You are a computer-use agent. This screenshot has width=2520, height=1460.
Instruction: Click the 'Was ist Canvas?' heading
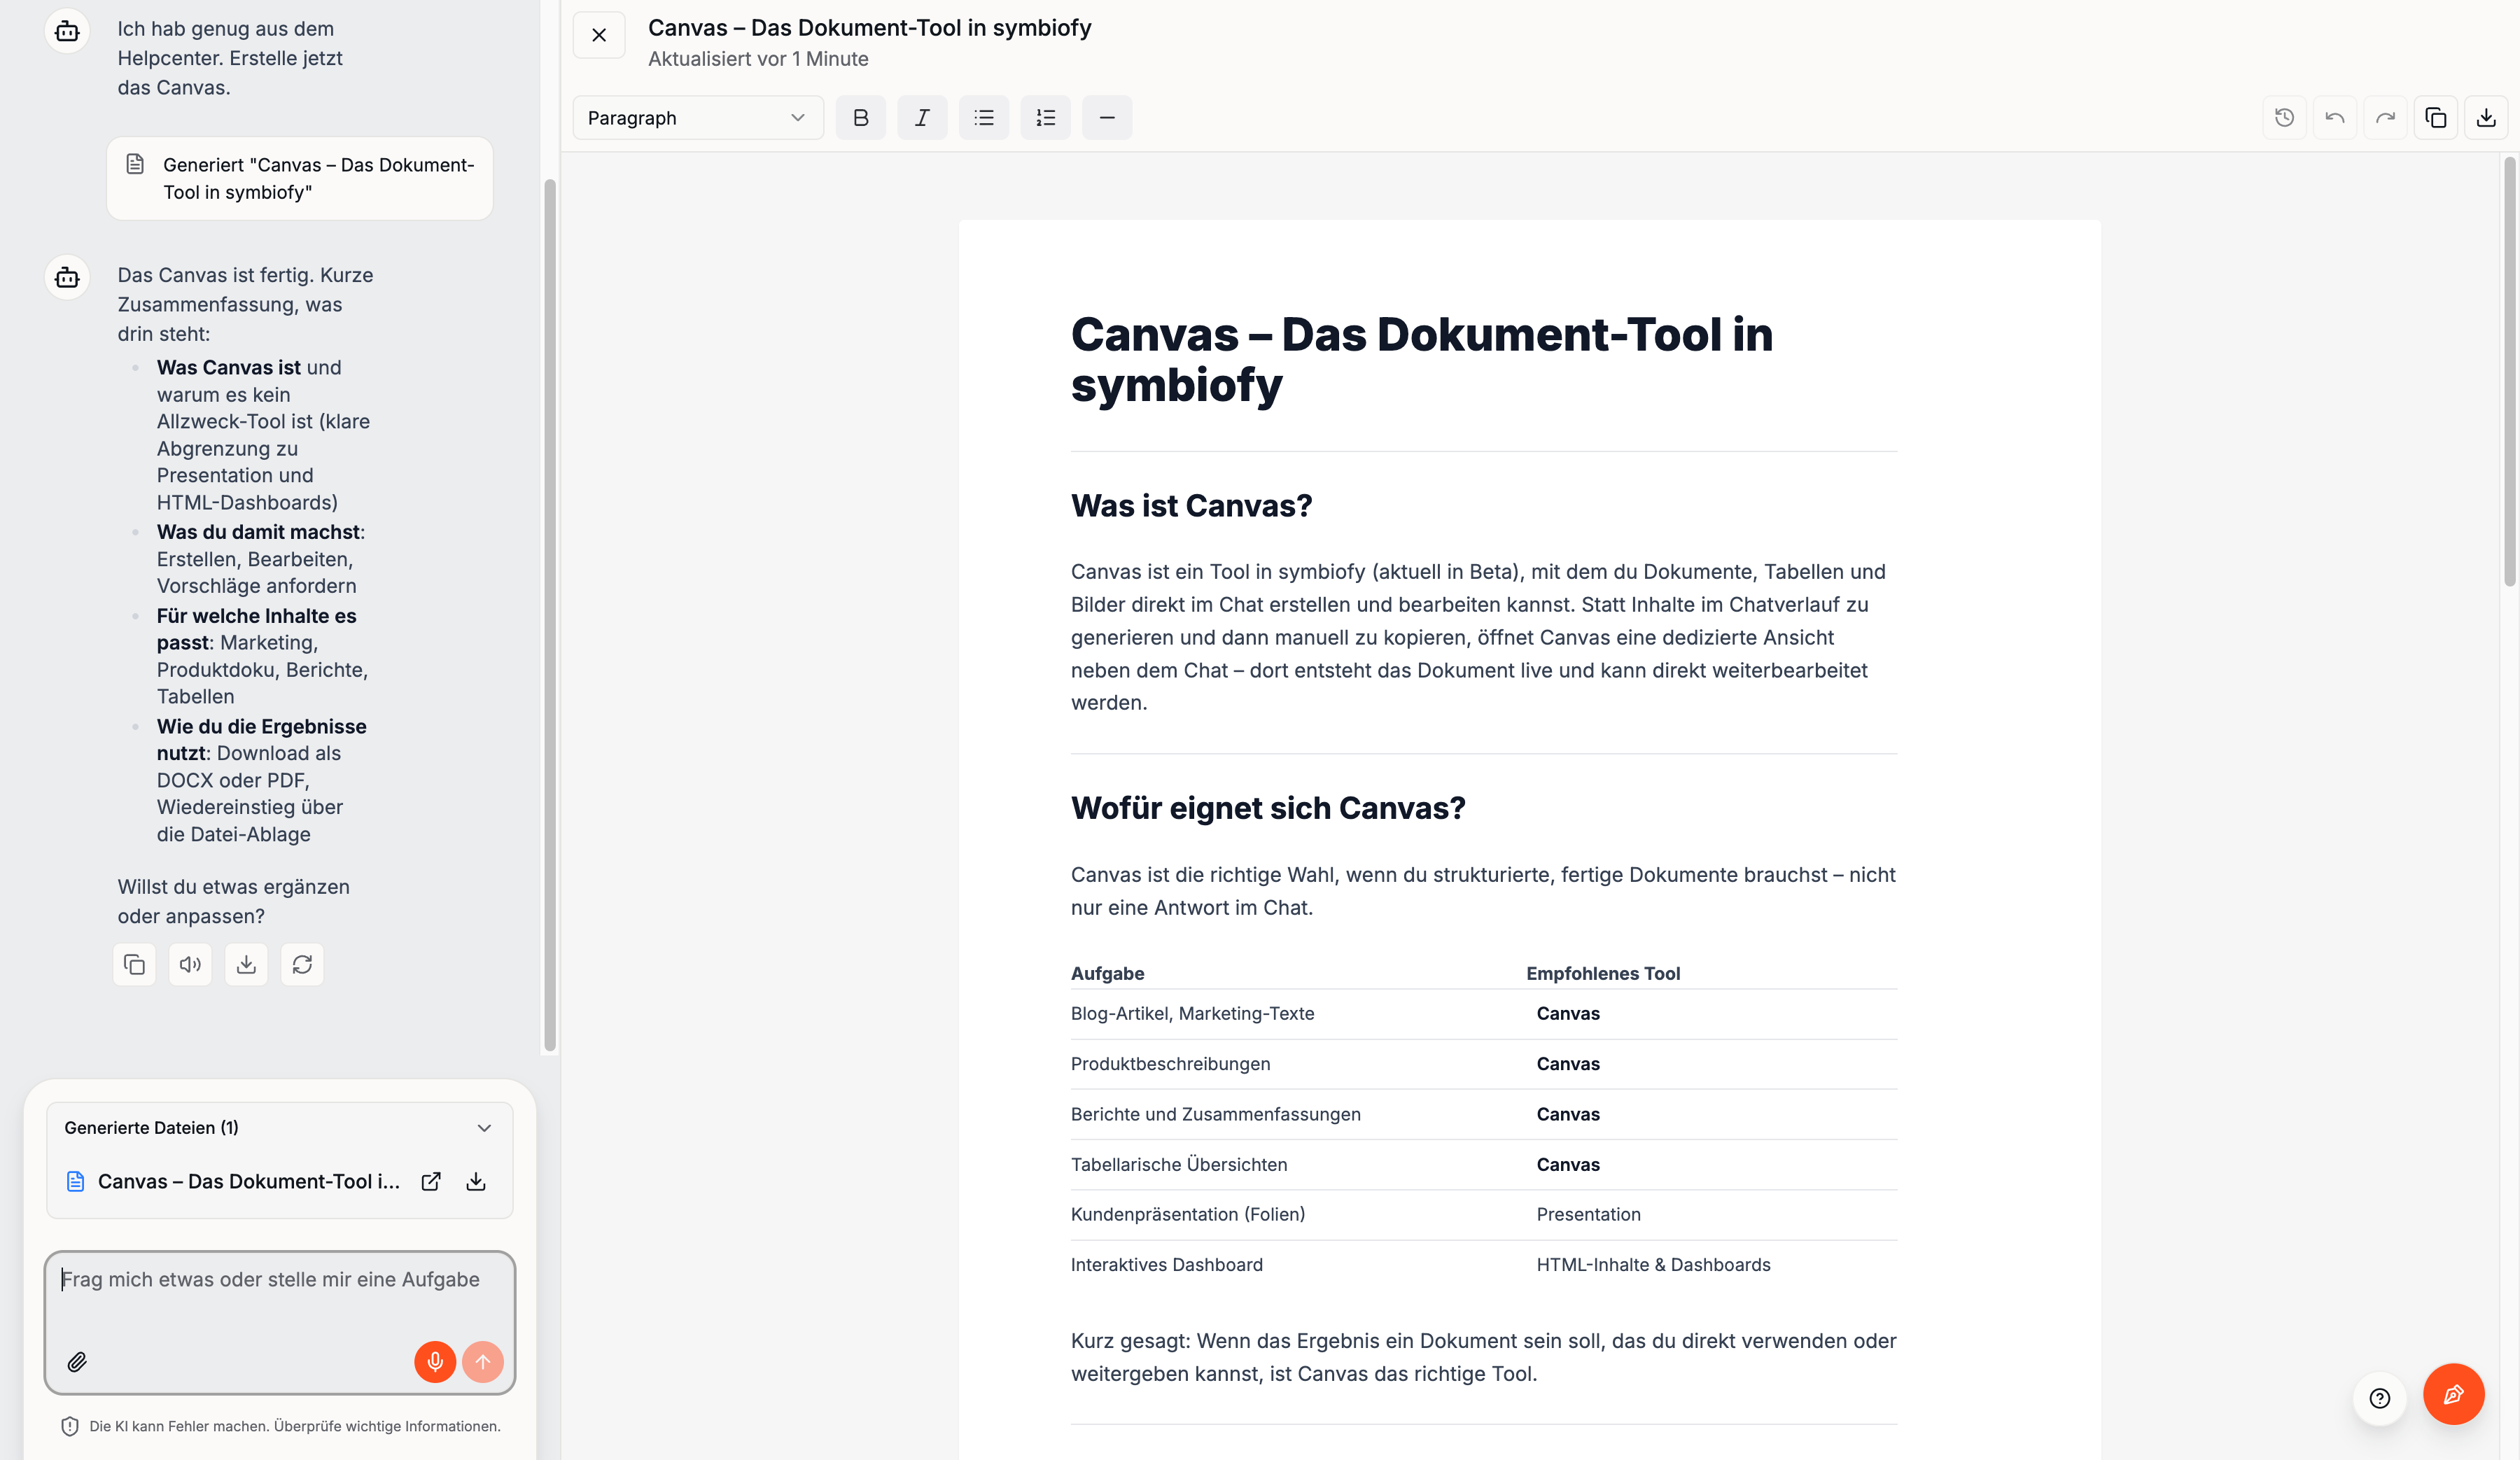click(x=1191, y=506)
